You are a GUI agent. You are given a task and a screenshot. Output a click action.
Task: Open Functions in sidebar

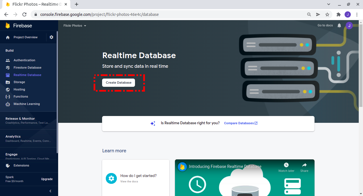(x=21, y=96)
